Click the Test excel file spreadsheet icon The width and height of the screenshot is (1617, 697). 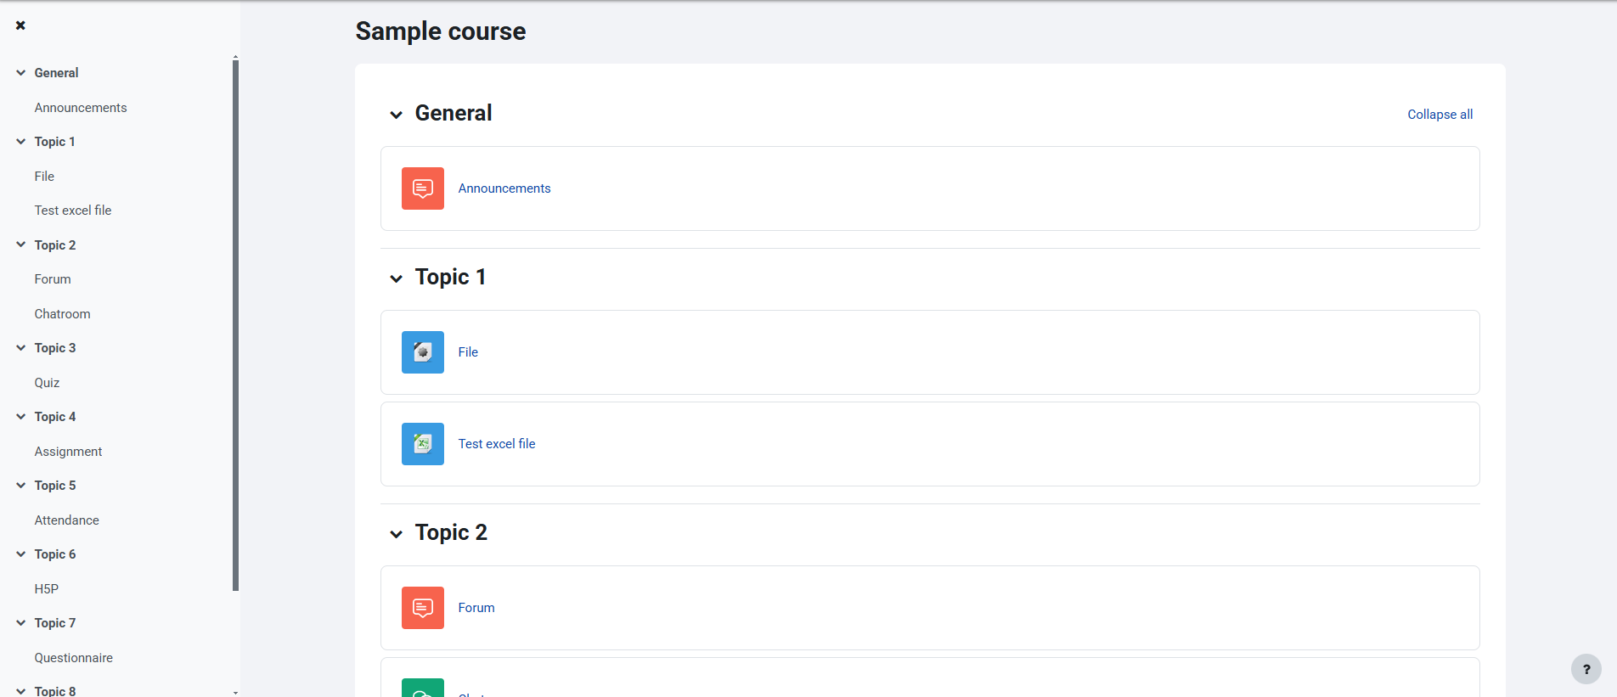click(422, 444)
